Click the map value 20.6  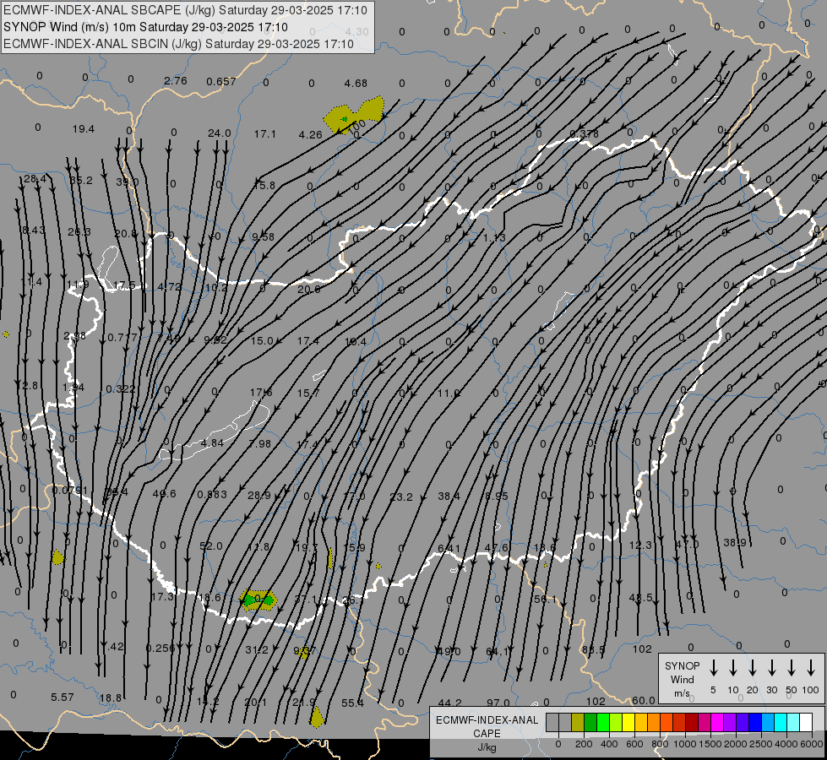[x=309, y=289]
